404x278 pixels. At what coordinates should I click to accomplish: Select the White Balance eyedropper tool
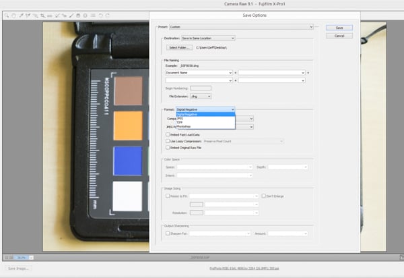click(x=21, y=16)
